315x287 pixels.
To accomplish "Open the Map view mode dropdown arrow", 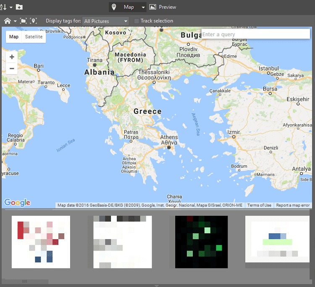I will 143,8.
